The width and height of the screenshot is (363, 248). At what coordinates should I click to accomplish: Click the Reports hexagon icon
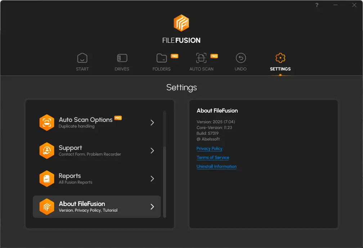[x=47, y=179]
